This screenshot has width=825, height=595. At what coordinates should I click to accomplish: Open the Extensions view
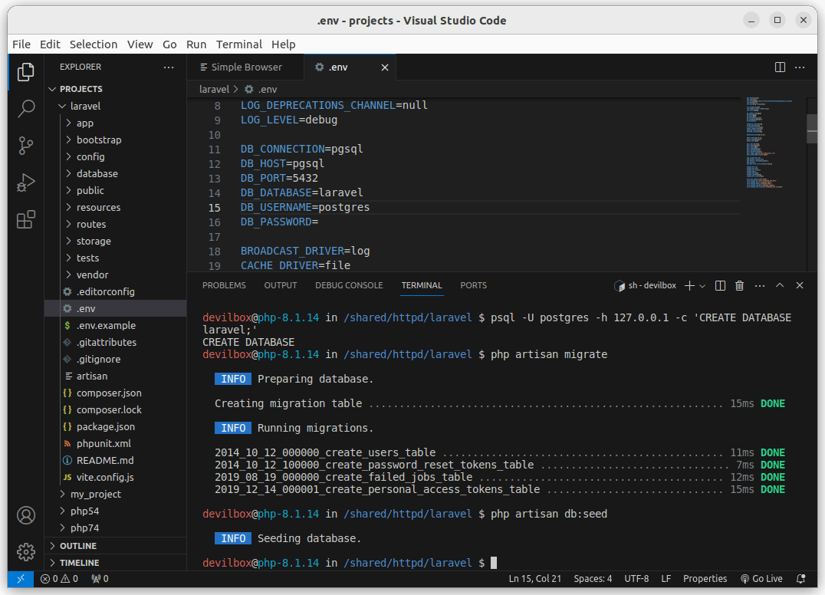pyautogui.click(x=26, y=220)
